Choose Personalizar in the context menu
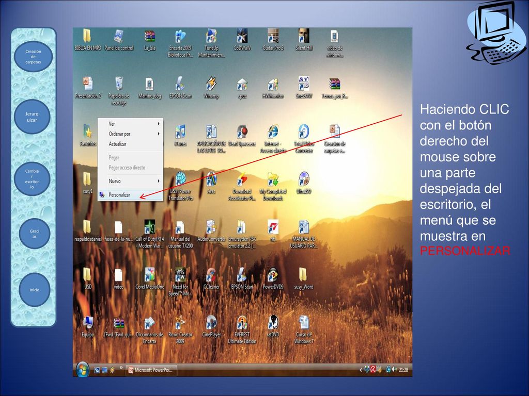This screenshot has height=396, width=529. click(x=130, y=194)
